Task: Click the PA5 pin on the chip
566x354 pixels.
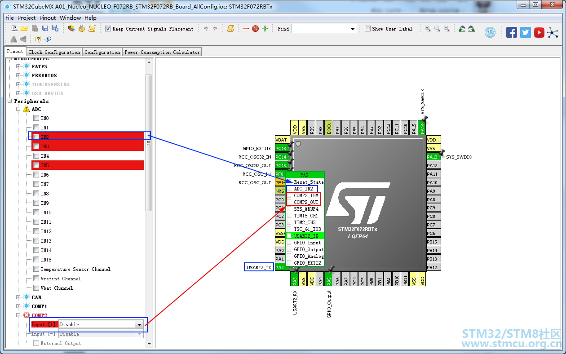Action: tap(329, 279)
